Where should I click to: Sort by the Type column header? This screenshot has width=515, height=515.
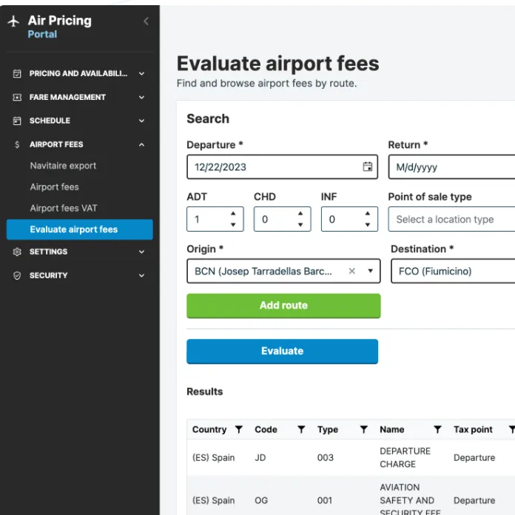point(328,429)
